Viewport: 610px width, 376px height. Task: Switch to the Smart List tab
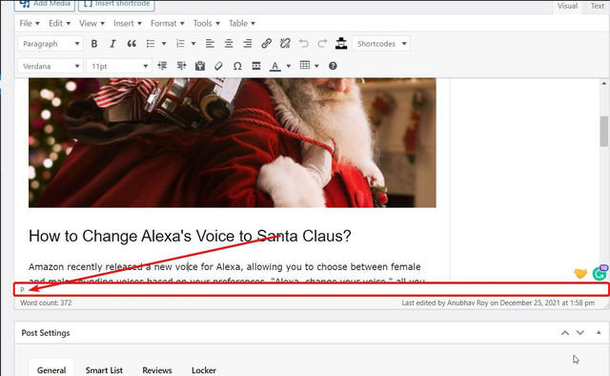pyautogui.click(x=104, y=370)
